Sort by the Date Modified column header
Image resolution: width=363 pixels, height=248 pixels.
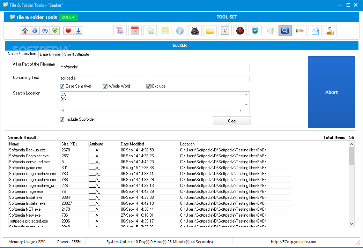(x=149, y=144)
